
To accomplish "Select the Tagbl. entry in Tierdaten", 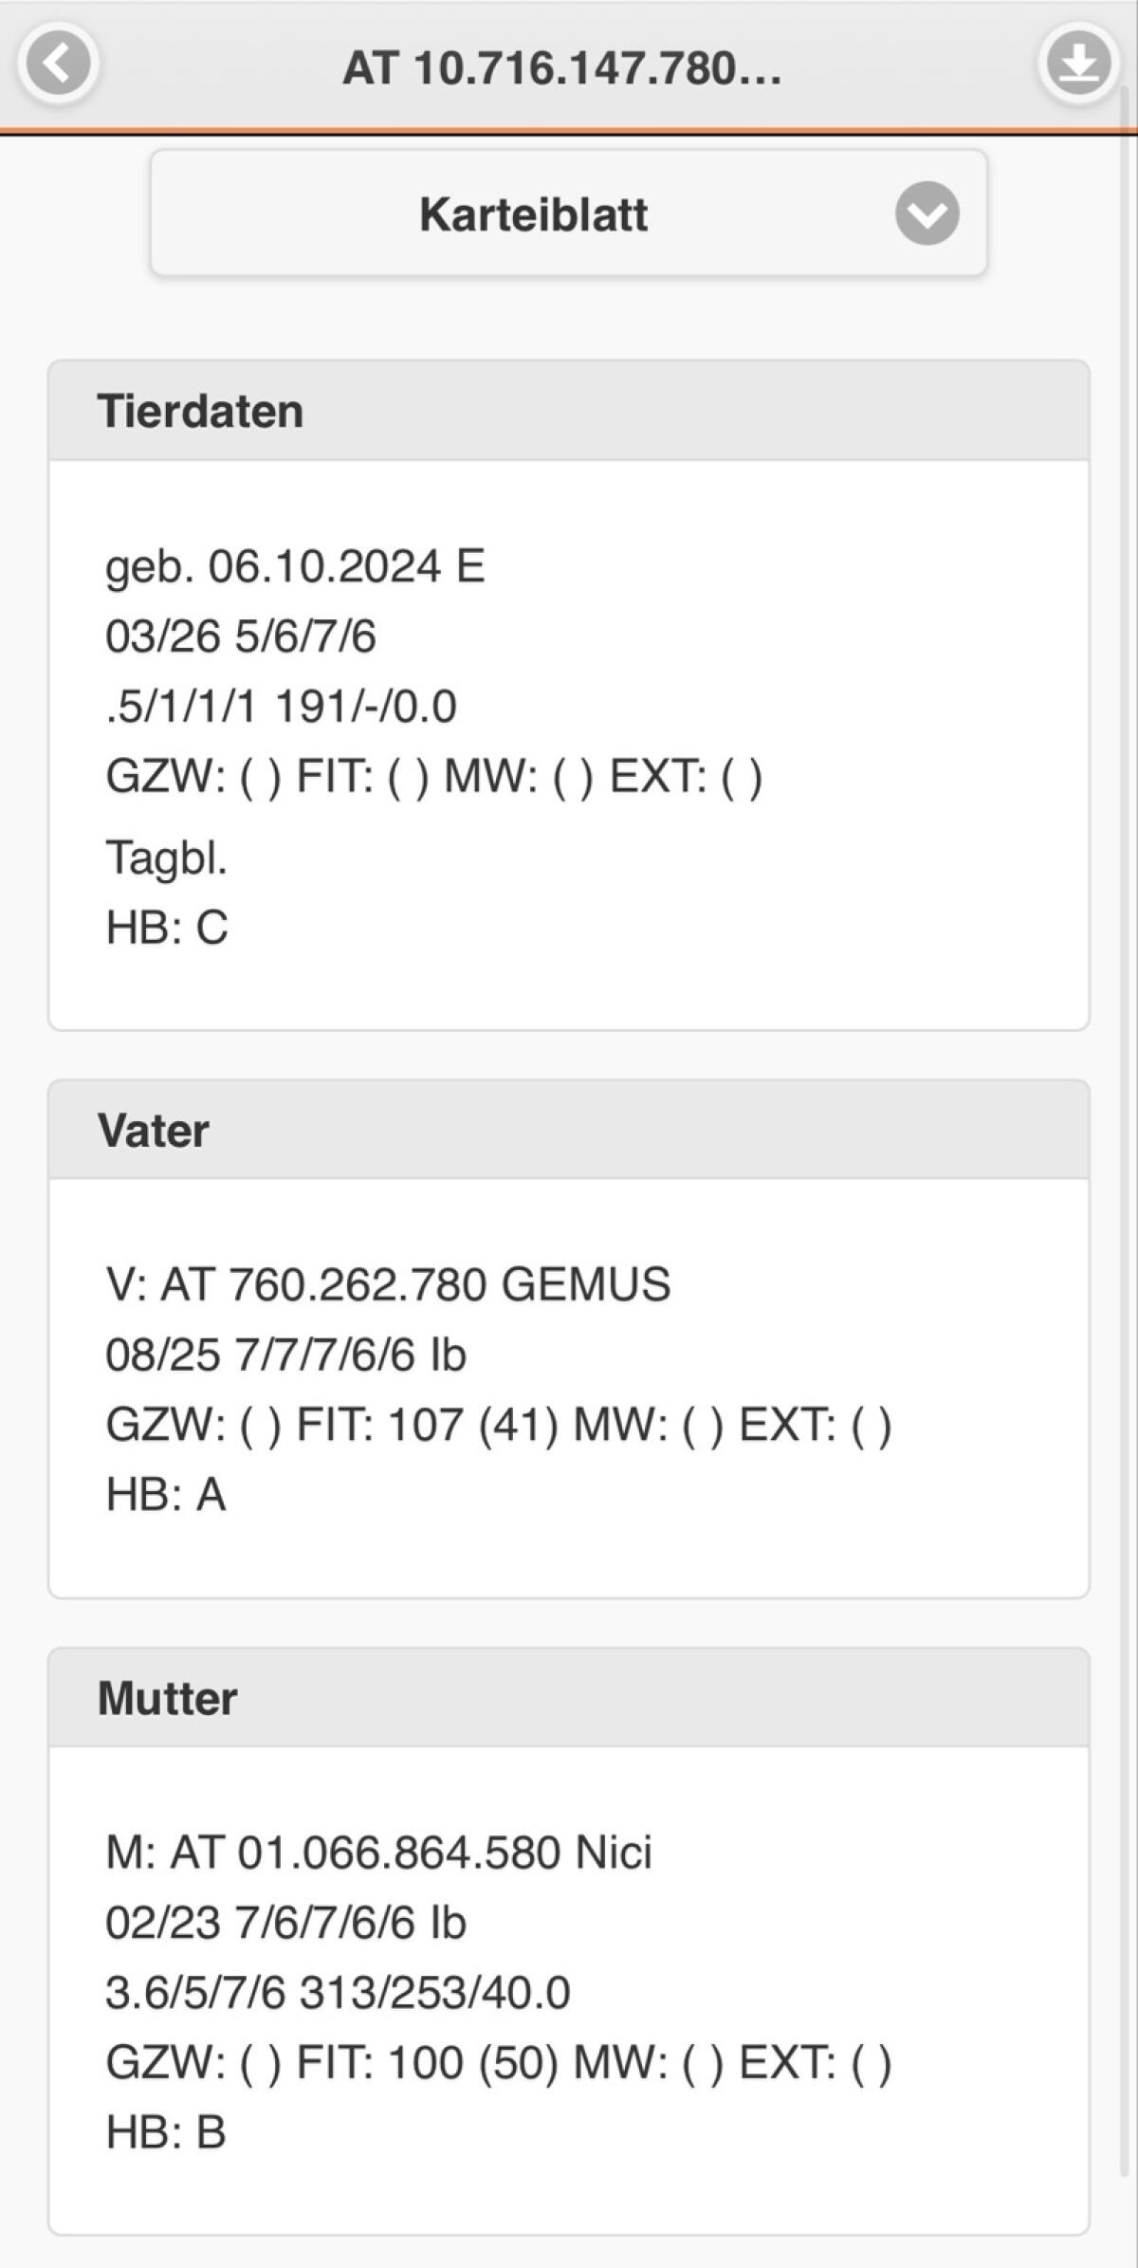I will (x=167, y=857).
